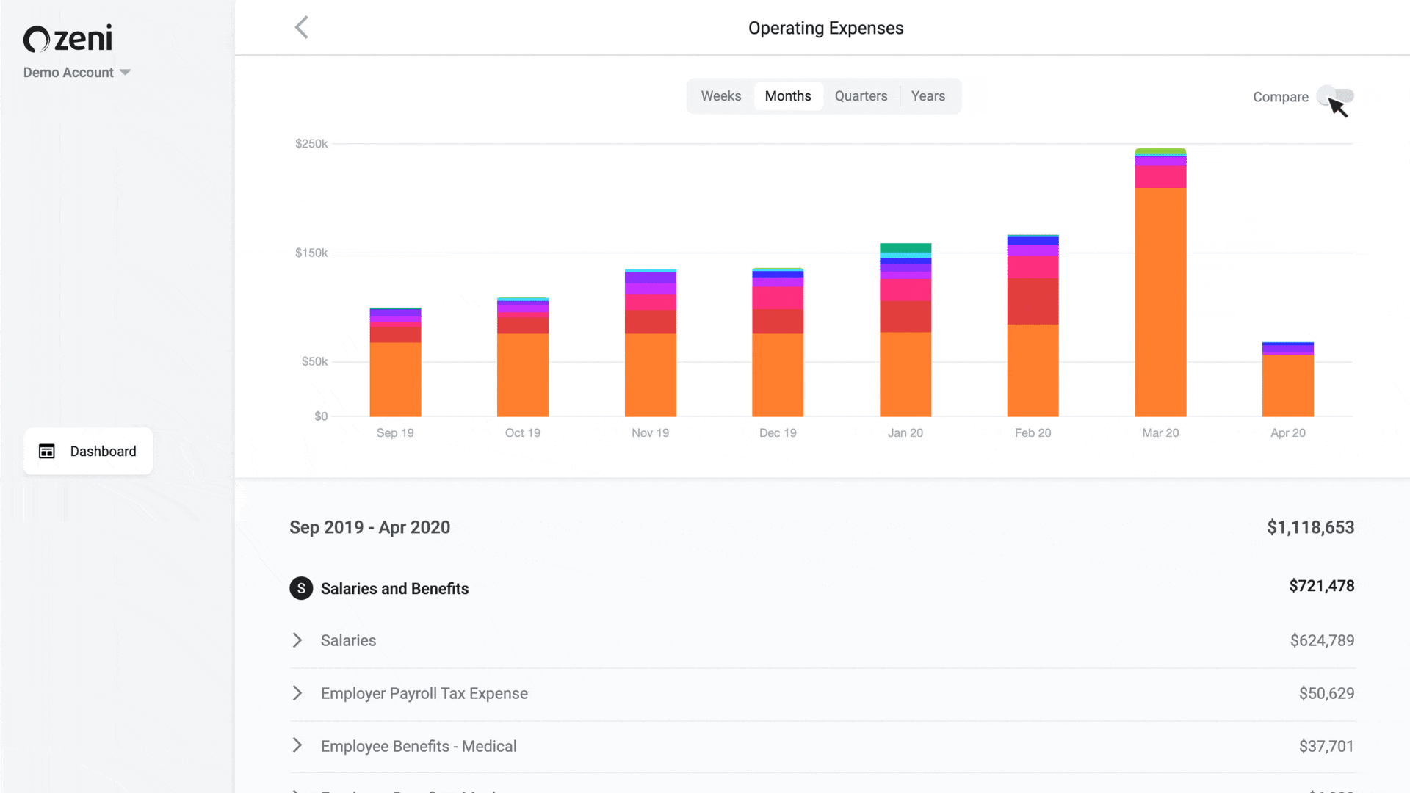
Task: Open the Dashboard button
Action: coord(88,451)
